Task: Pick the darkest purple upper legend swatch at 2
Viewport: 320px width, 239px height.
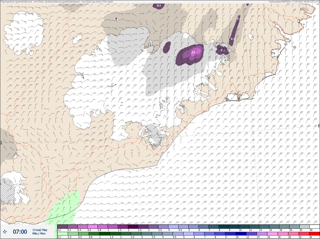Action: tap(133, 227)
